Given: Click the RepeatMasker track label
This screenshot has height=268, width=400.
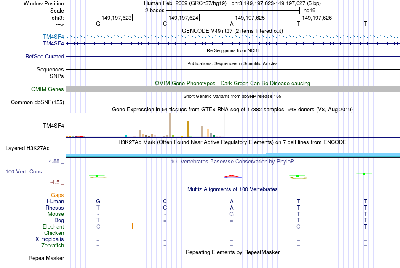Looking at the screenshot, I should (x=46, y=258).
